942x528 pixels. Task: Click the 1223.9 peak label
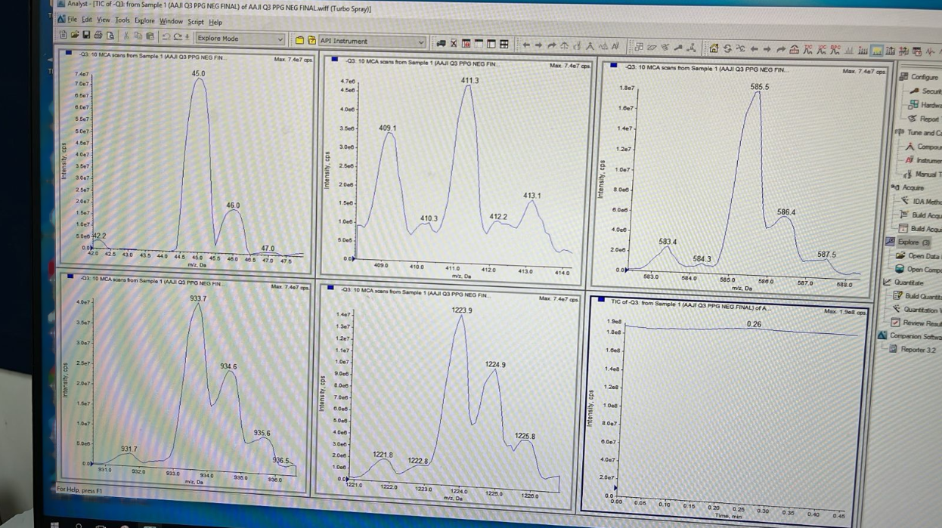click(x=462, y=310)
